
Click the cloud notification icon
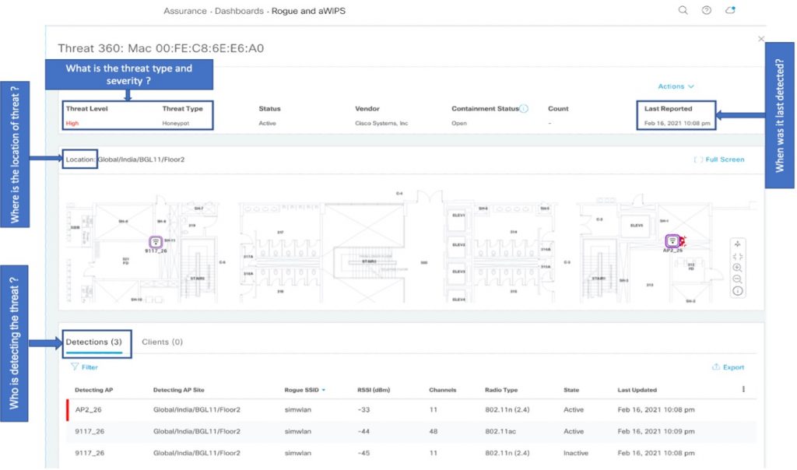pyautogui.click(x=730, y=10)
